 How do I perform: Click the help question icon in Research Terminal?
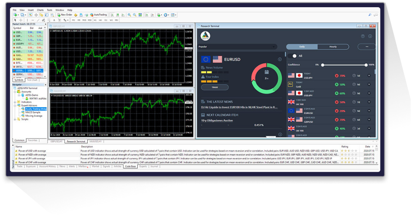tap(363, 36)
